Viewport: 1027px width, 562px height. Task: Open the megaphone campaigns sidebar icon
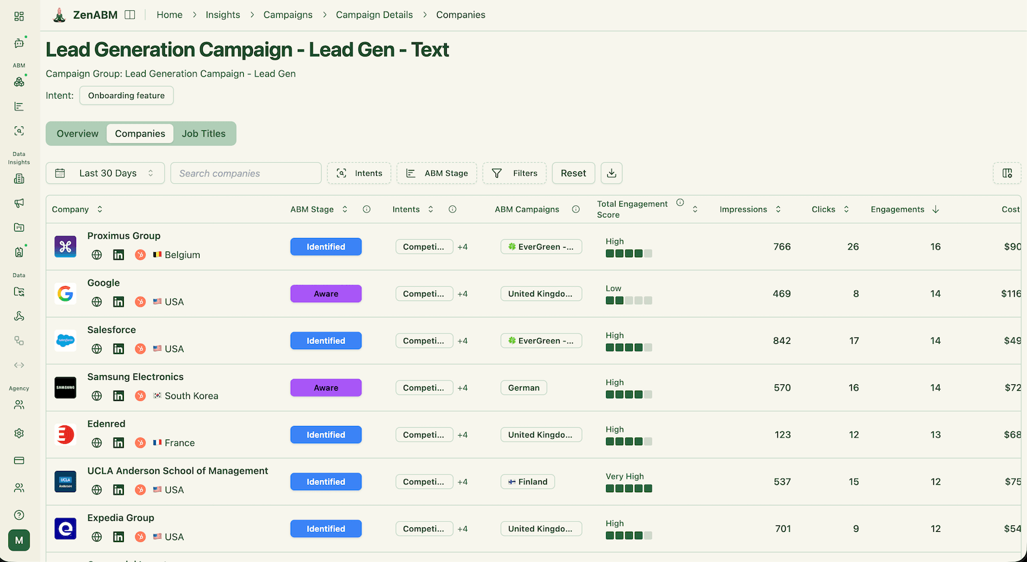point(19,203)
